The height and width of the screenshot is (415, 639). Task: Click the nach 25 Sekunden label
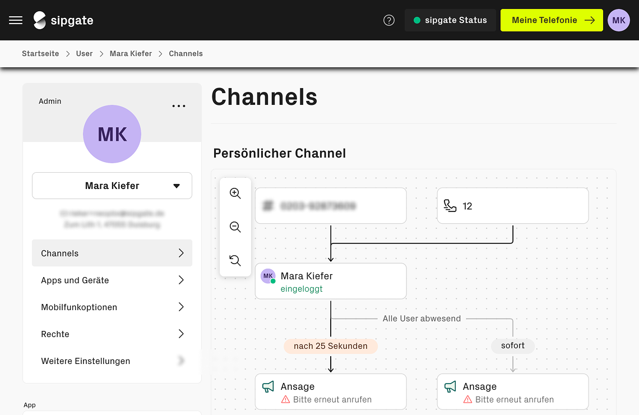331,346
